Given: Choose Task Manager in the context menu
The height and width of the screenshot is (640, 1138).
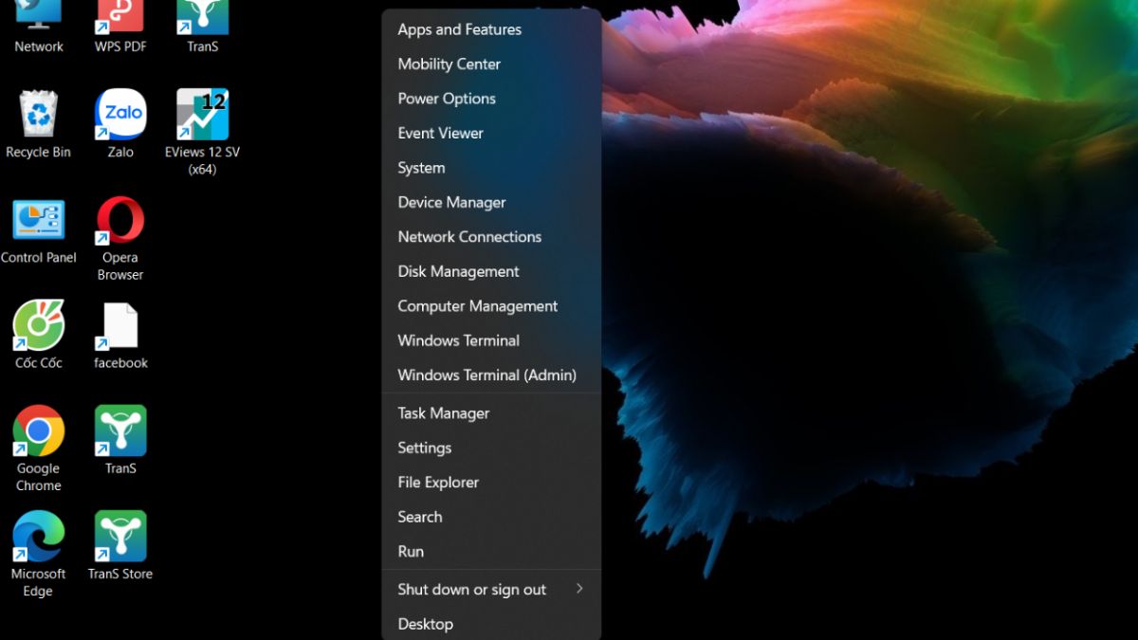Looking at the screenshot, I should tap(444, 413).
